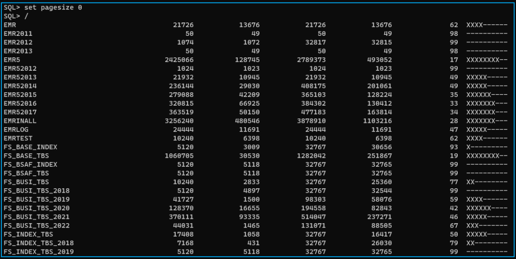Select the EMR52014 tablespace name
The height and width of the screenshot is (259, 516).
20,86
